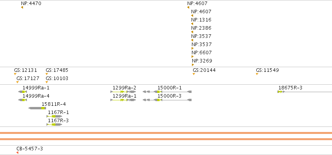Viewport: 332px width, 155px height.
Task: Select the CB-5457-3 red marker
Action: click(18, 153)
